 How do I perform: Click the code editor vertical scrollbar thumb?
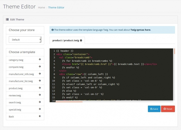pos(175,51)
